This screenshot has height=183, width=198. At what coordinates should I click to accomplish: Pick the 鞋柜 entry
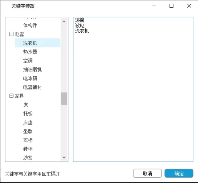(x=28, y=149)
